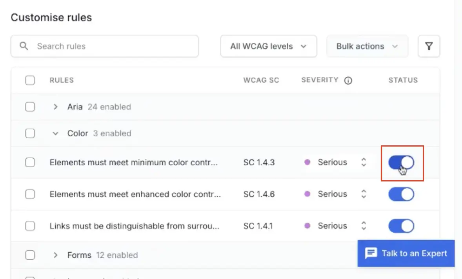Toggle off enhanced color contrast rule

[401, 194]
